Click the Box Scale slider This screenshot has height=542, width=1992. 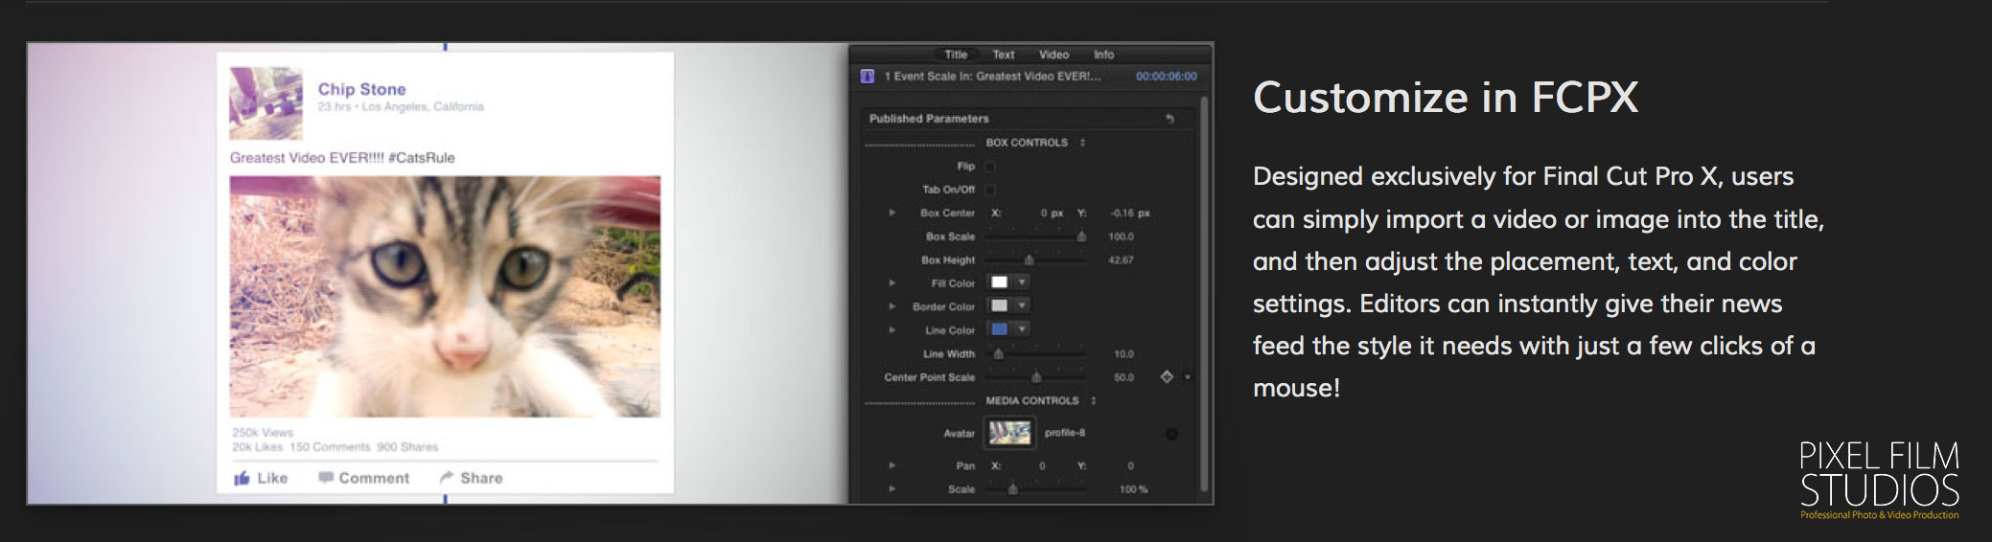pyautogui.click(x=1036, y=236)
